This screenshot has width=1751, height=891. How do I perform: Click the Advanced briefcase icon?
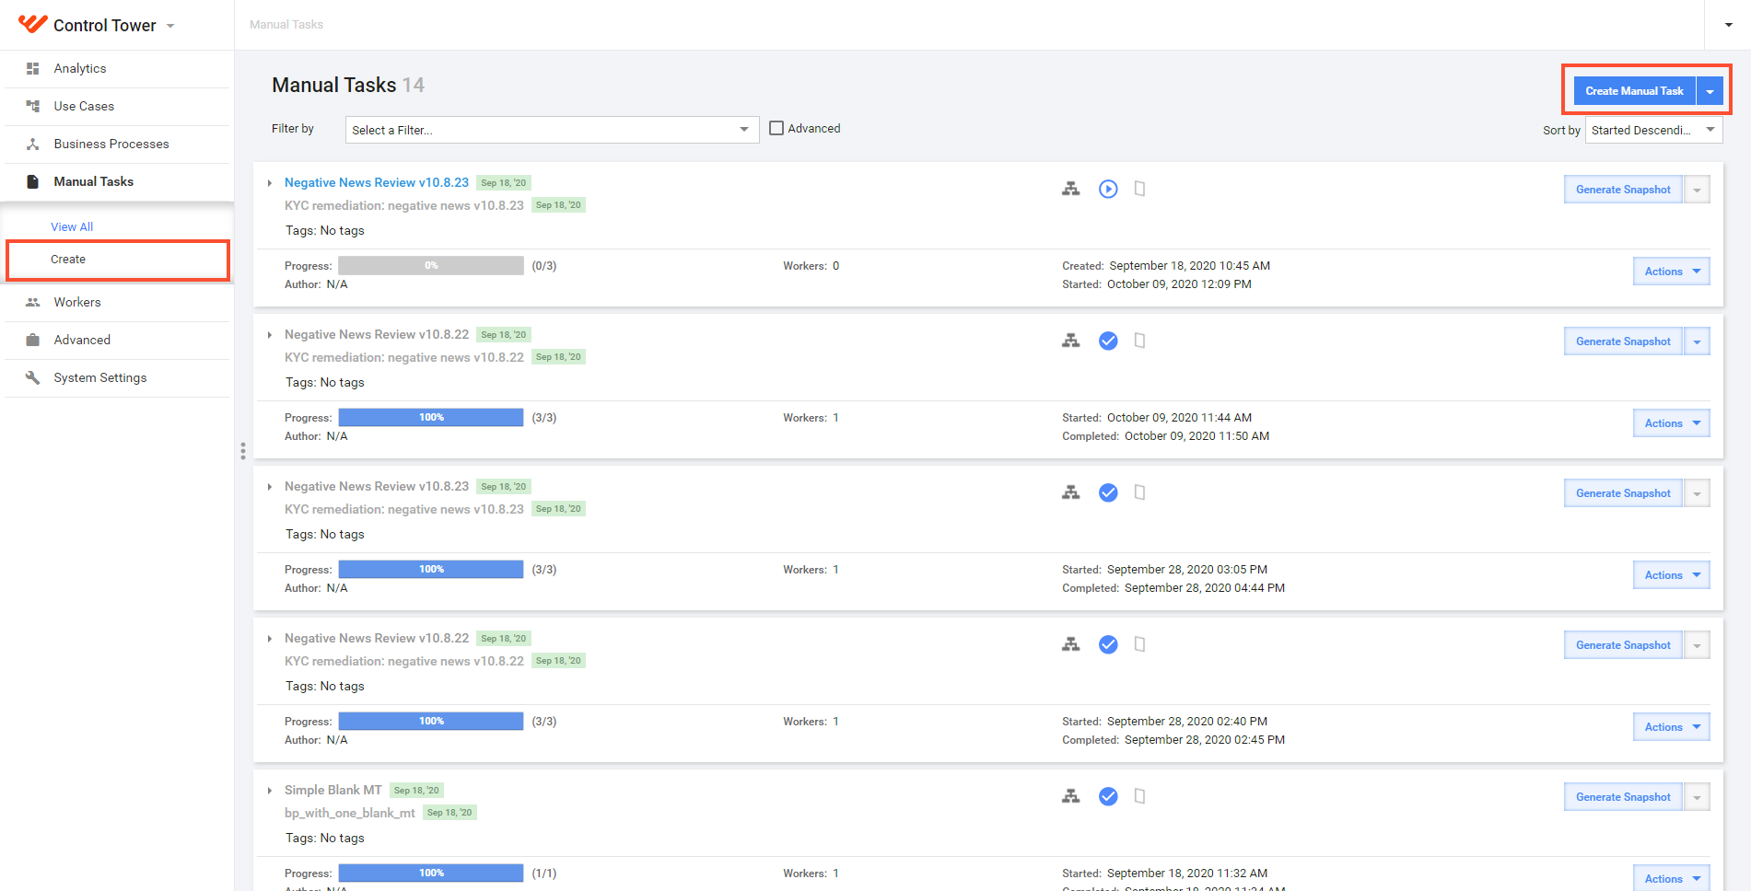(x=33, y=341)
